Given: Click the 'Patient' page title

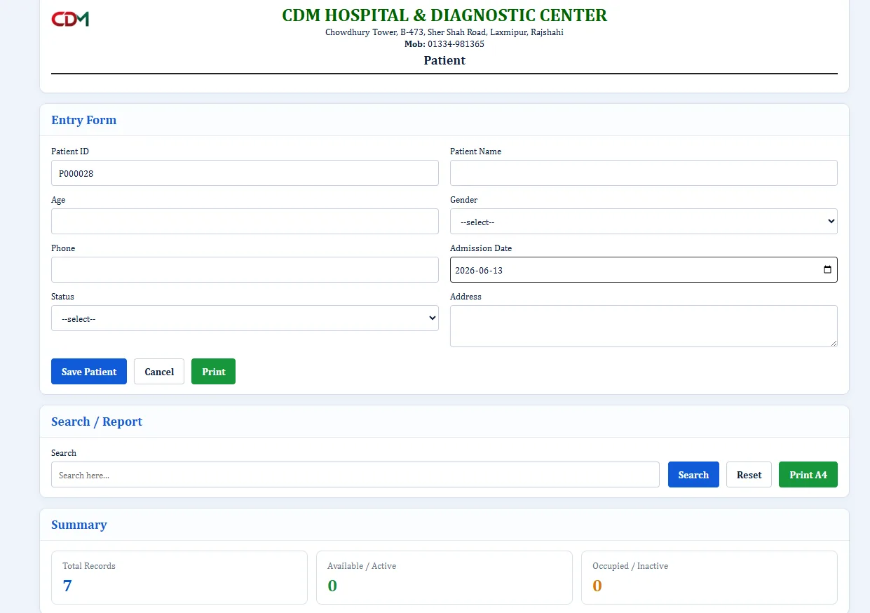Looking at the screenshot, I should [444, 60].
